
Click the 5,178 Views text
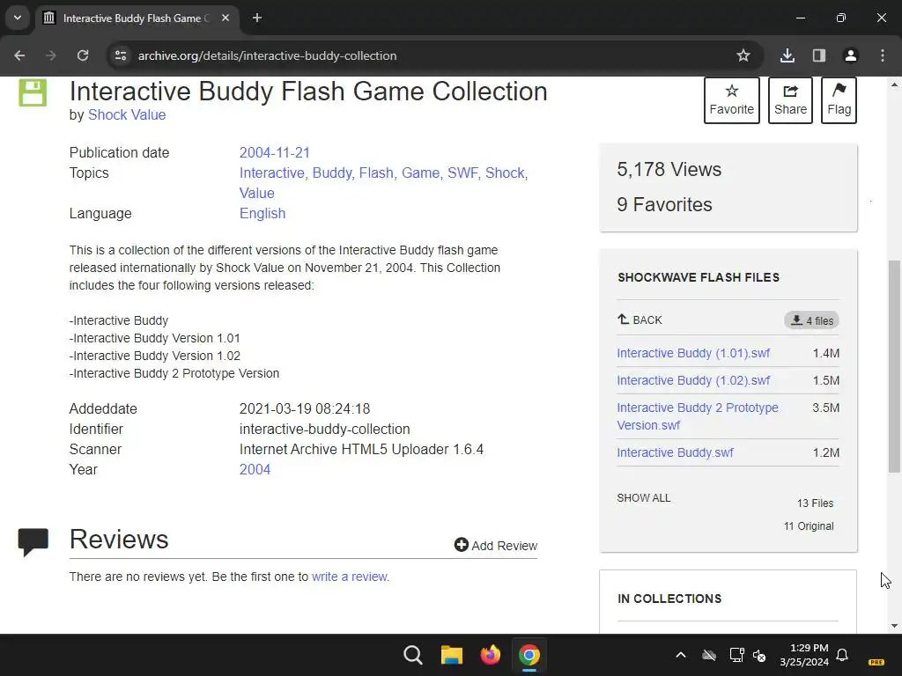point(669,170)
